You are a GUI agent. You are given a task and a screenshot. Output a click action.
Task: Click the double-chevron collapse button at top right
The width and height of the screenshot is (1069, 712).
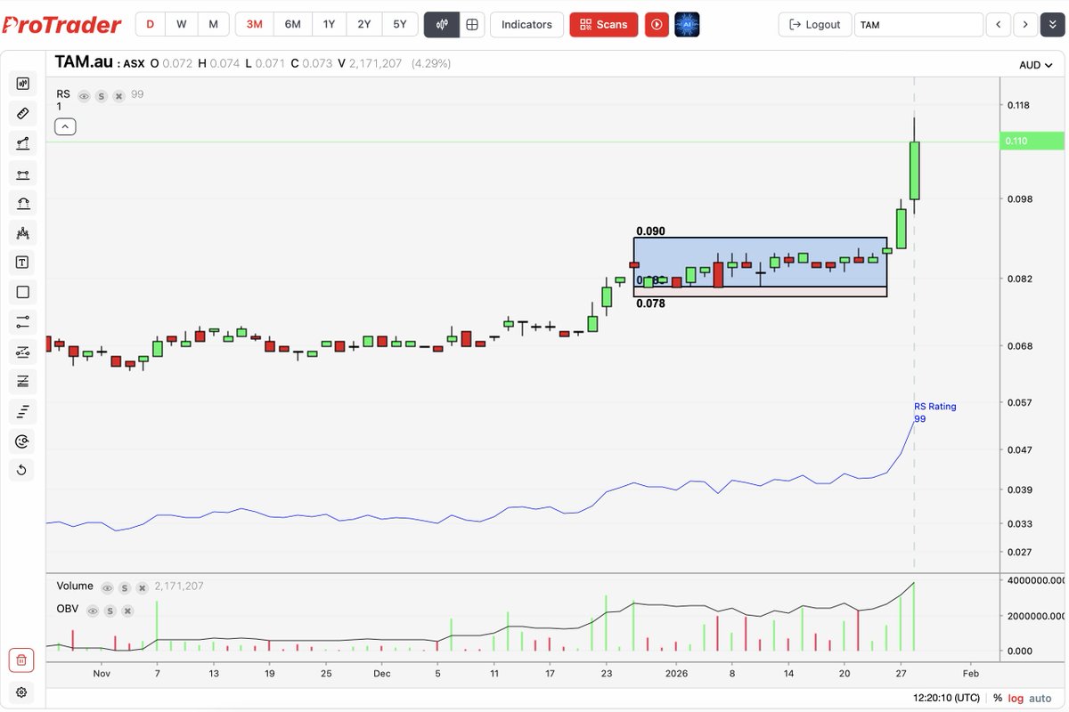point(1052,24)
